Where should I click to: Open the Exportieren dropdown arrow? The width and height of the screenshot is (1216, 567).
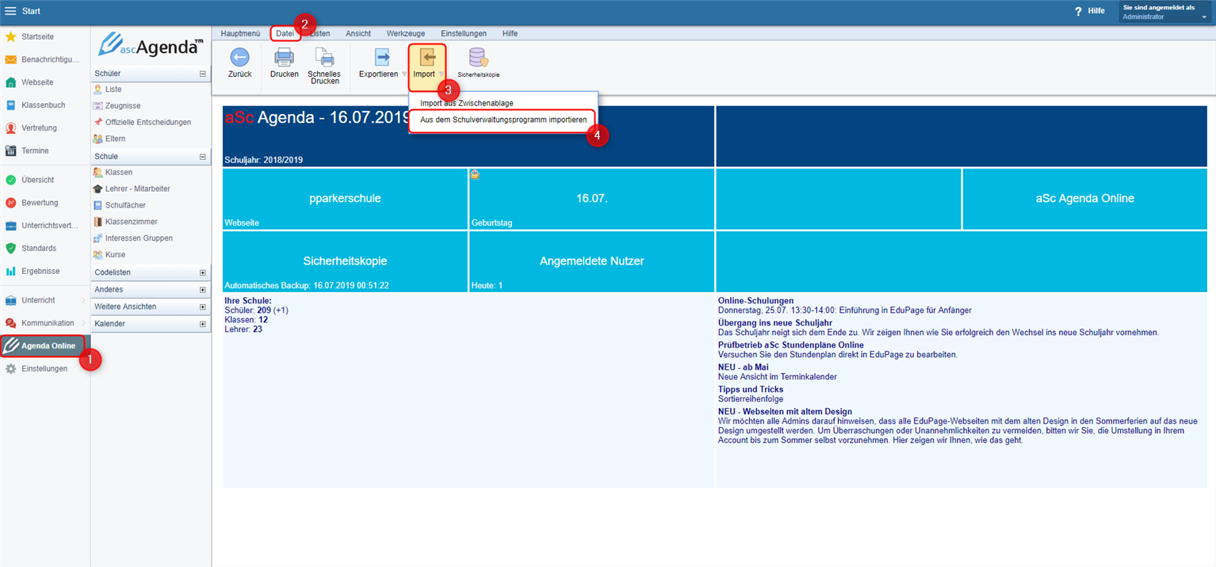404,74
